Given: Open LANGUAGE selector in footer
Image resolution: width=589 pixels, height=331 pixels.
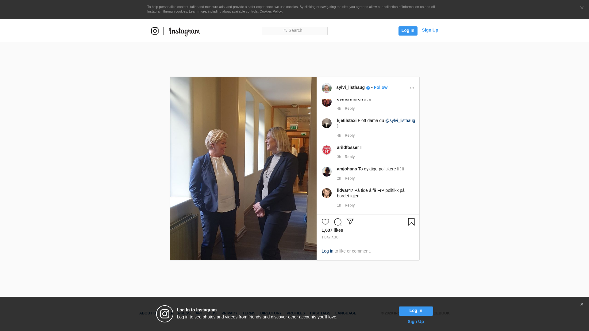Looking at the screenshot, I should point(346,313).
